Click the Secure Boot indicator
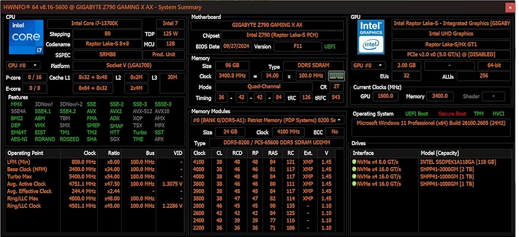This screenshot has height=237, width=519. (x=453, y=113)
